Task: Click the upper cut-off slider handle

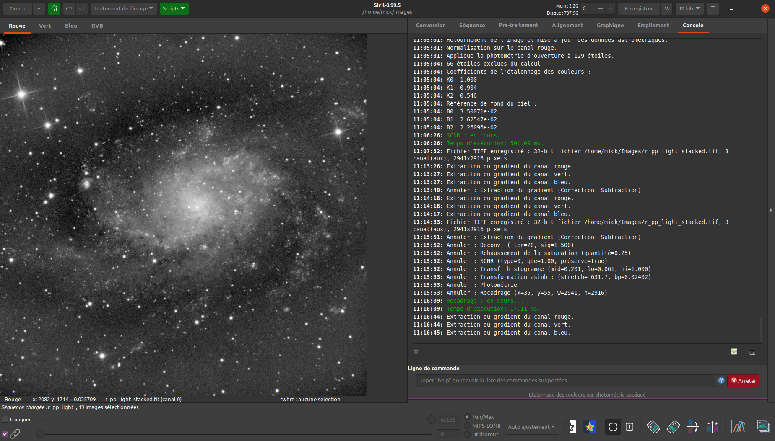Action: 431,419
